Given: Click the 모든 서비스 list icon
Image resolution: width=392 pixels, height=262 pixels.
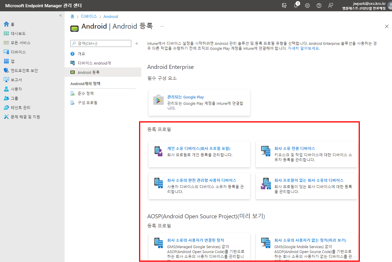Looking at the screenshot, I should pyautogui.click(x=6, y=43).
